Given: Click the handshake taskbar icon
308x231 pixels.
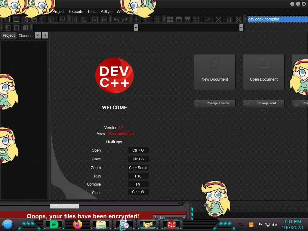Looking at the screenshot, I should click(148, 224).
